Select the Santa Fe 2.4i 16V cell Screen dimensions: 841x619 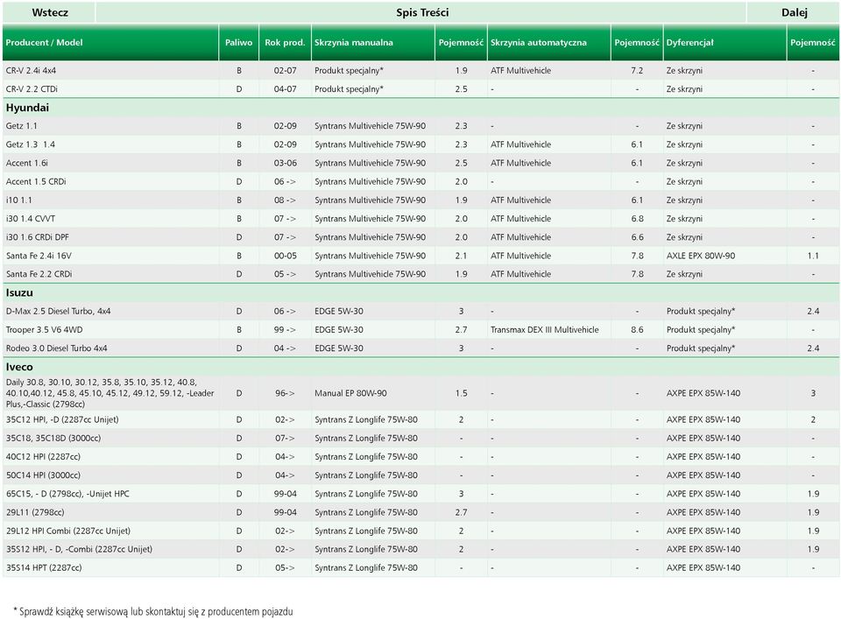pyautogui.click(x=110, y=256)
